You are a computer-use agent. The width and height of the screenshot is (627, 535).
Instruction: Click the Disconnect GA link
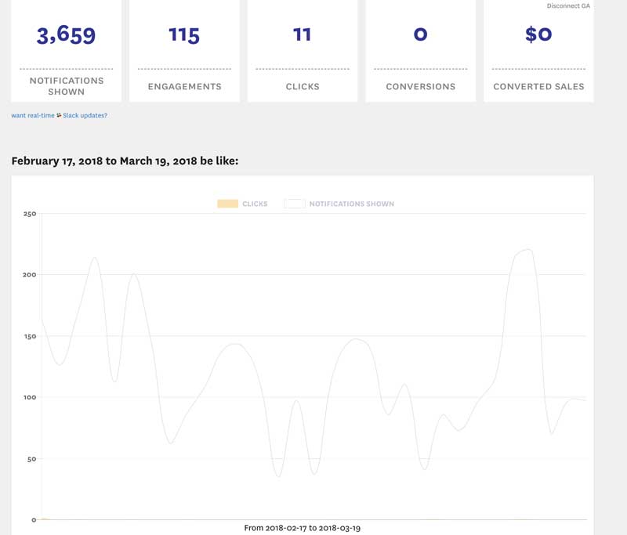[568, 6]
